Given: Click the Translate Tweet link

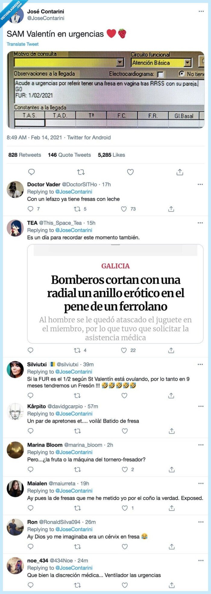Looking at the screenshot, I should click(x=23, y=44).
